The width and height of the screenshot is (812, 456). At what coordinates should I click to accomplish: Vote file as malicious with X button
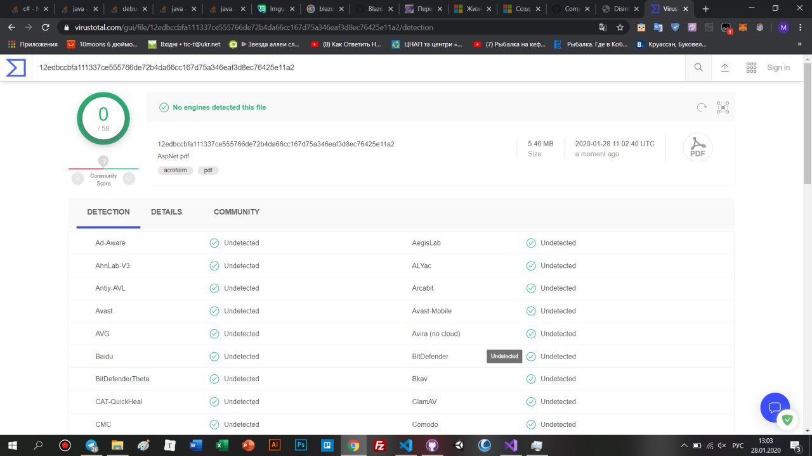click(78, 179)
